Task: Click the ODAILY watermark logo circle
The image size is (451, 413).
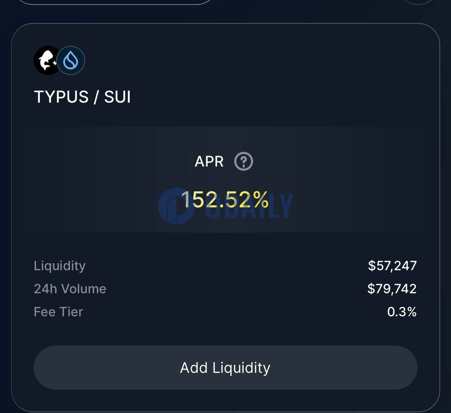Action: (176, 206)
